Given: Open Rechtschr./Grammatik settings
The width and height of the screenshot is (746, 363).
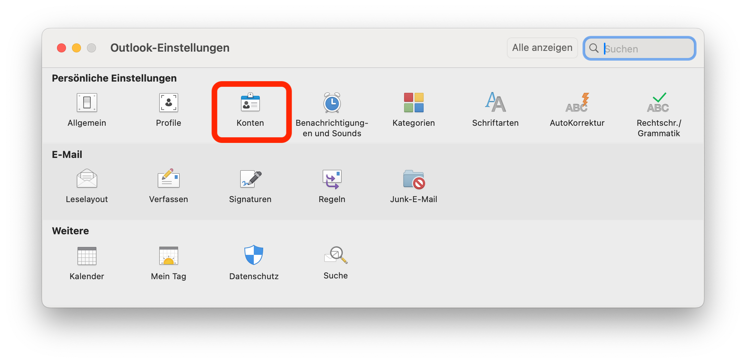Looking at the screenshot, I should 659,103.
